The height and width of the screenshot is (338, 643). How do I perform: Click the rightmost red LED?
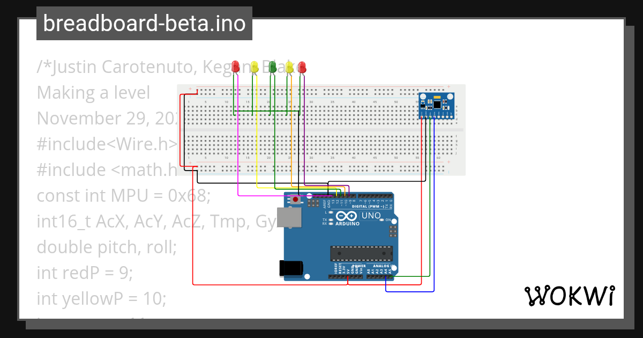coord(302,66)
